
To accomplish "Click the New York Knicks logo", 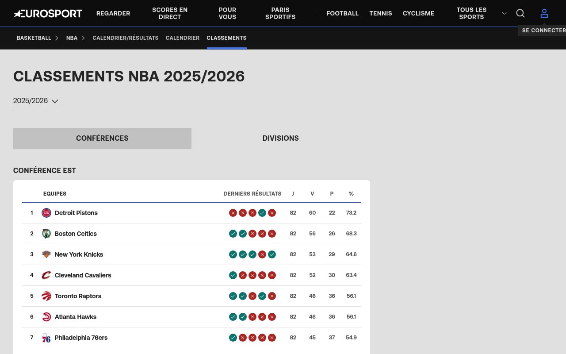I will 46,254.
